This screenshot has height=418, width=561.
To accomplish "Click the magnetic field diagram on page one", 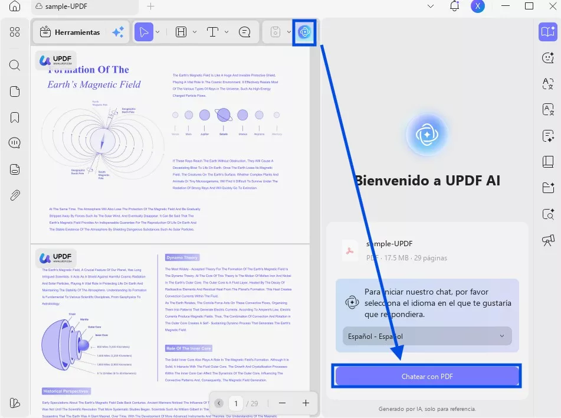I will click(x=103, y=141).
